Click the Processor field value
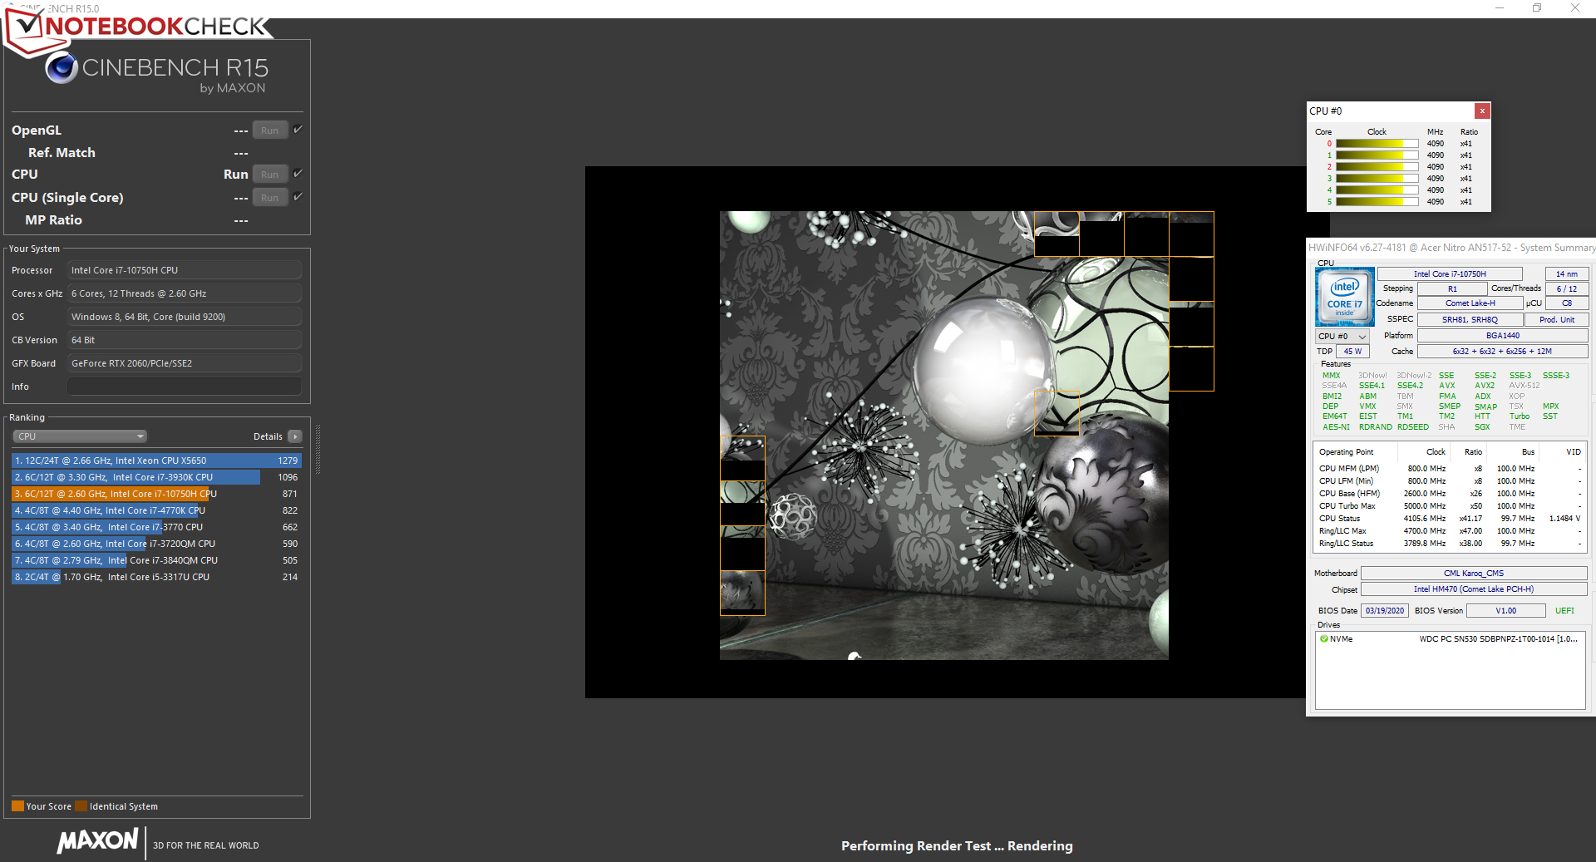 [185, 270]
